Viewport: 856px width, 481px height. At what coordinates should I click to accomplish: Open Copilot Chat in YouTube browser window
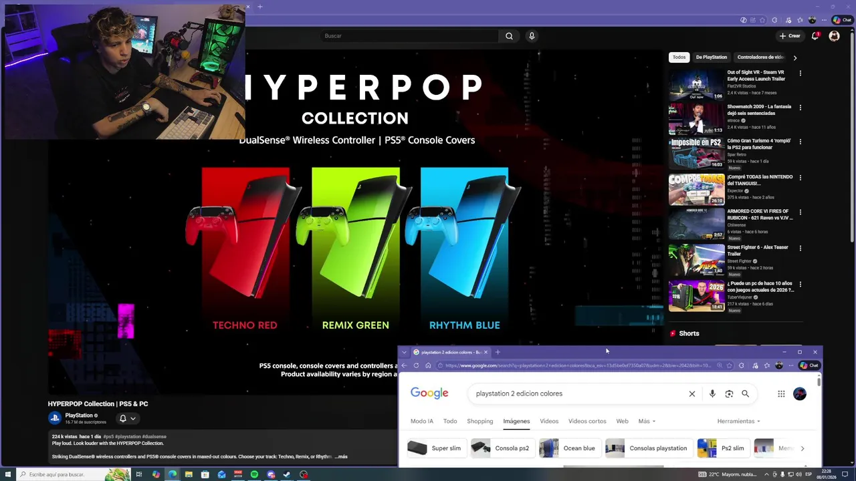click(842, 20)
